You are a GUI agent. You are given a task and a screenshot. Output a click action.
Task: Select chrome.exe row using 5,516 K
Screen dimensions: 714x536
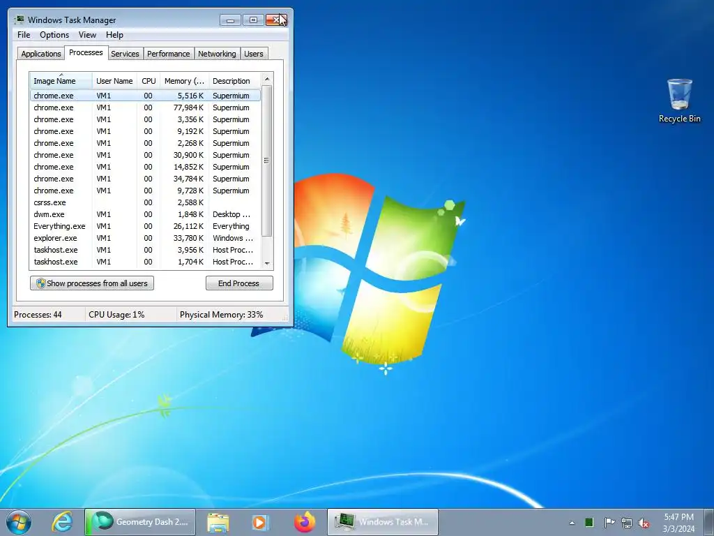point(145,96)
